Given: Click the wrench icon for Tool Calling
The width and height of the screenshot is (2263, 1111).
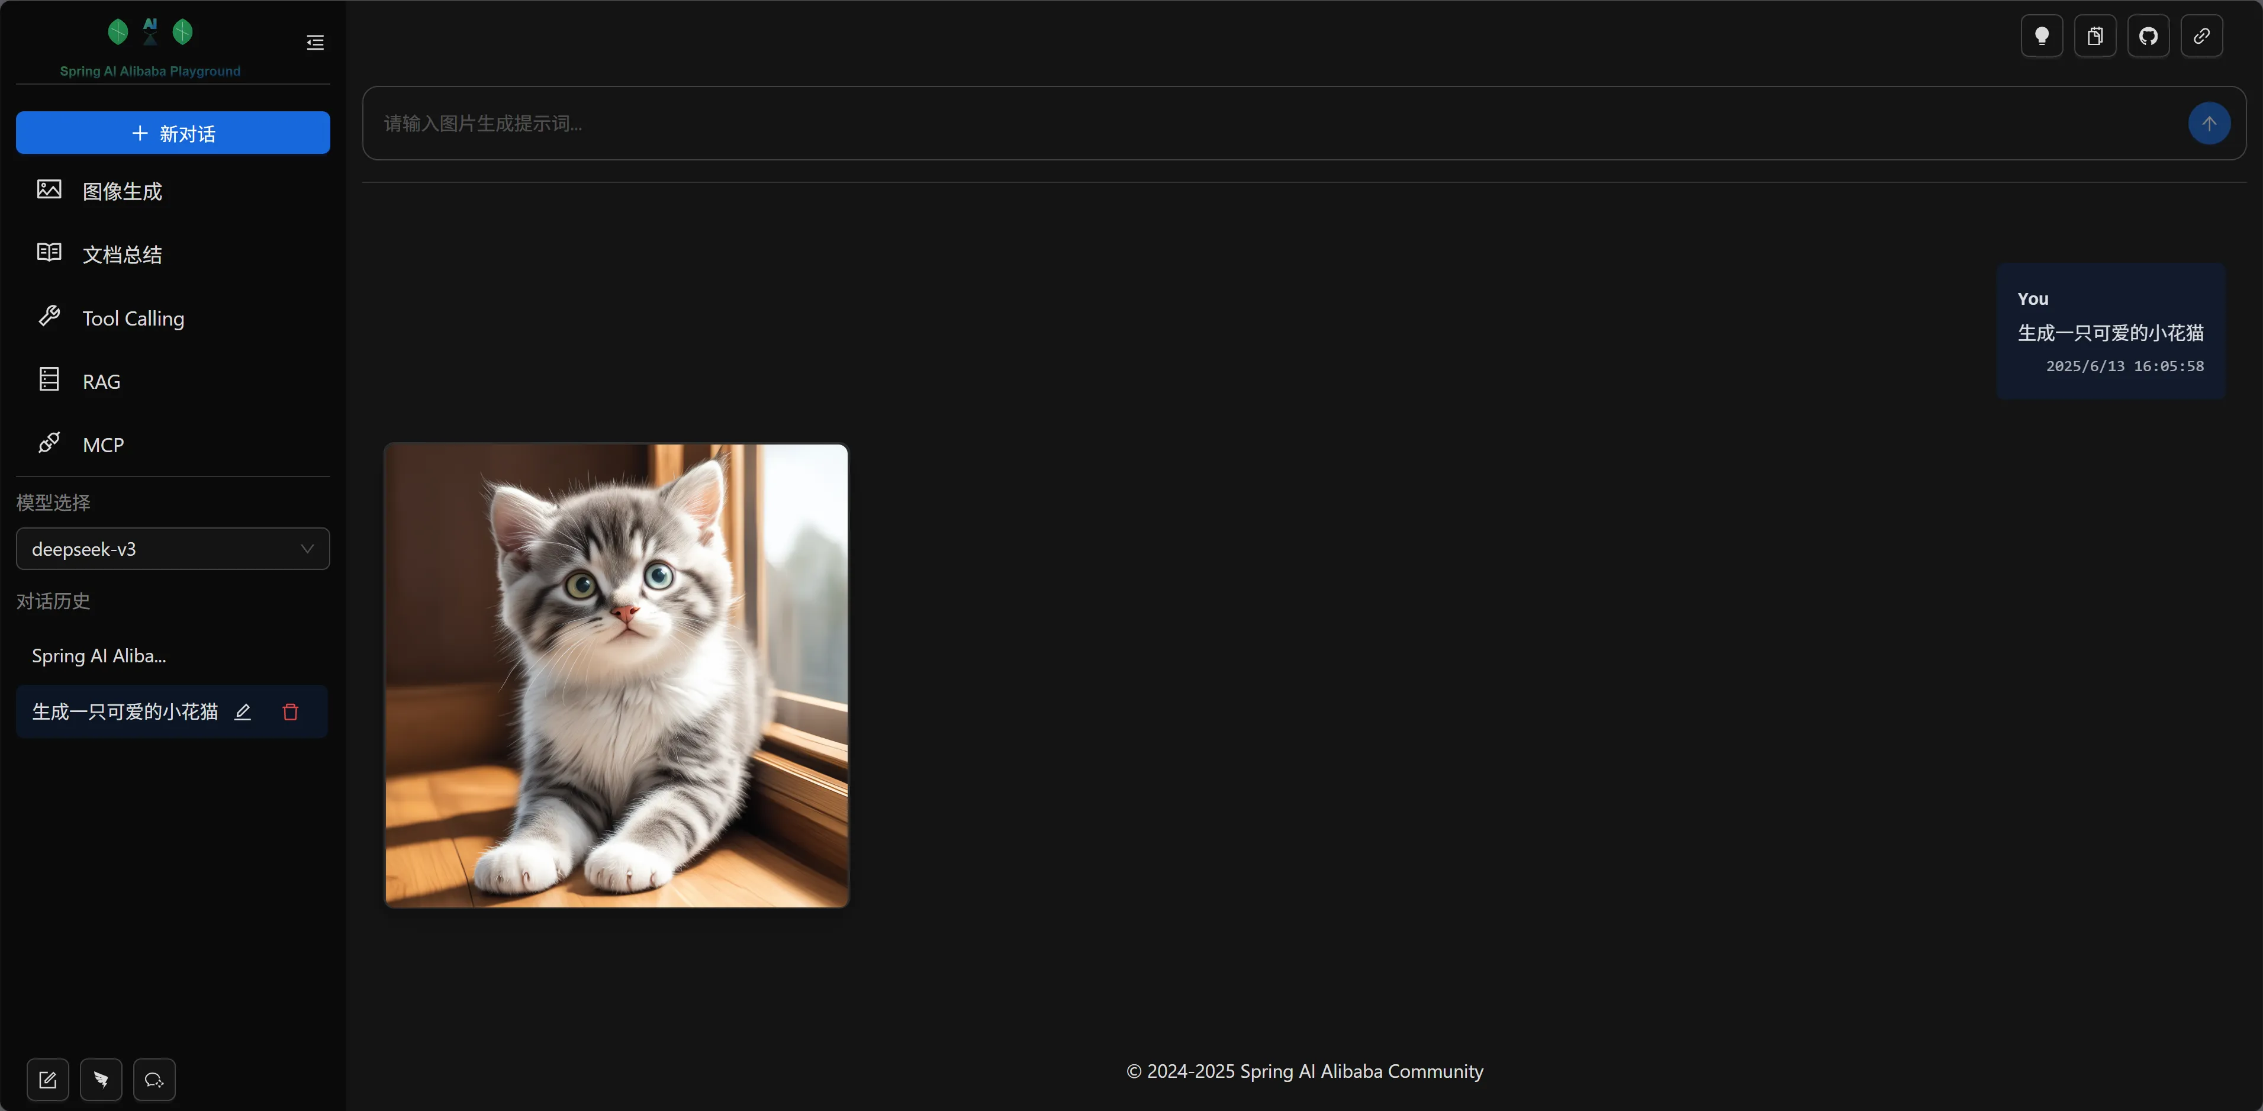Looking at the screenshot, I should tap(49, 316).
